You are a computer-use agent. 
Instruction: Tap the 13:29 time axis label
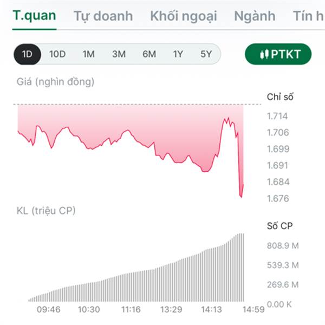(171, 309)
